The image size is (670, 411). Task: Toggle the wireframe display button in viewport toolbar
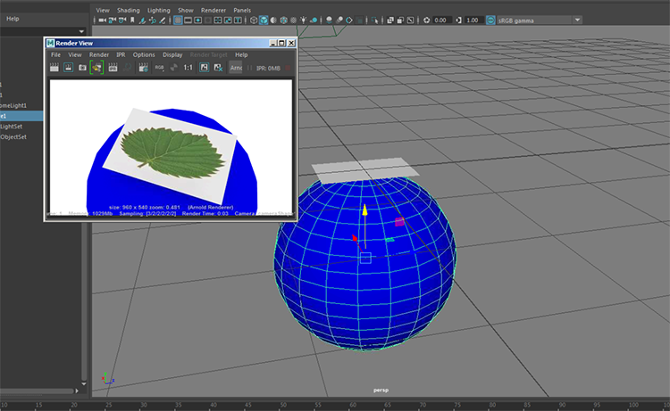pos(255,20)
